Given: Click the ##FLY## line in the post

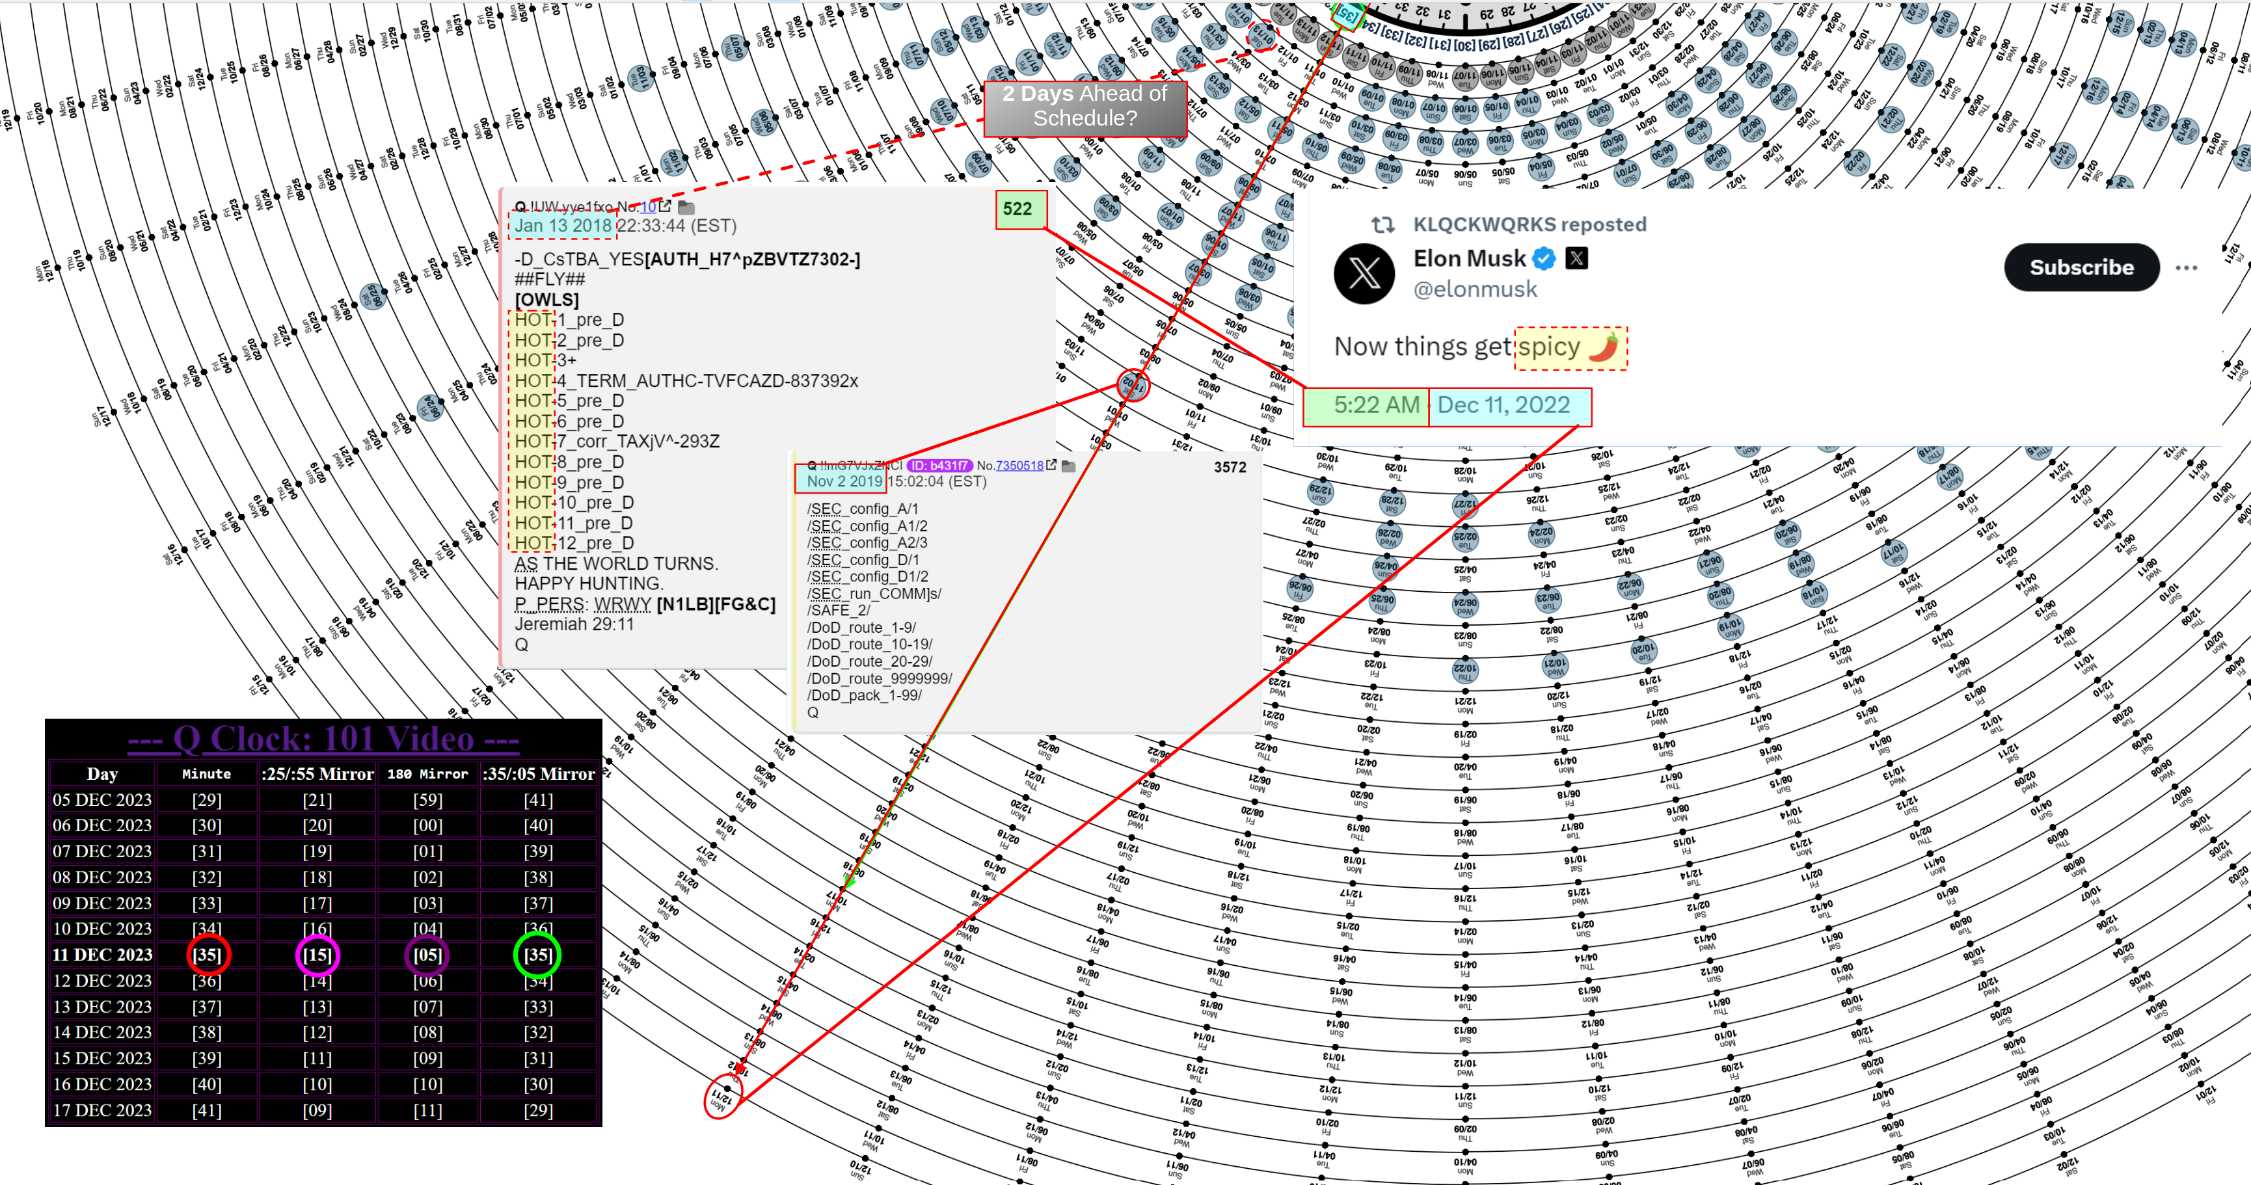Looking at the screenshot, I should pos(550,280).
